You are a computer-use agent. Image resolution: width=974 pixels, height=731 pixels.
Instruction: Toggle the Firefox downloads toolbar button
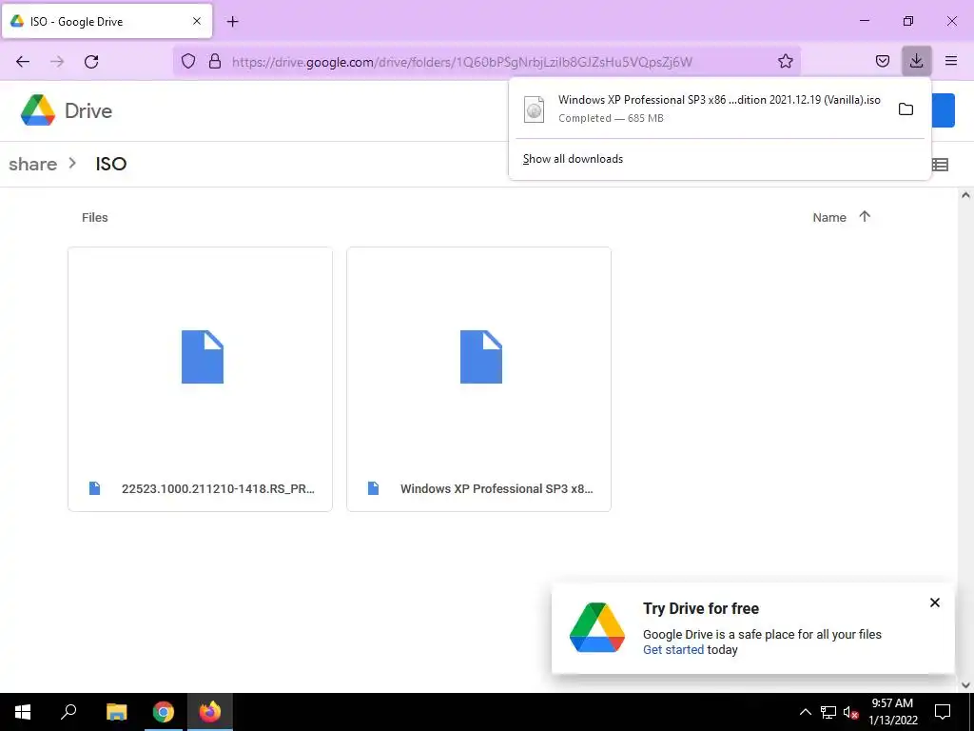(x=916, y=61)
